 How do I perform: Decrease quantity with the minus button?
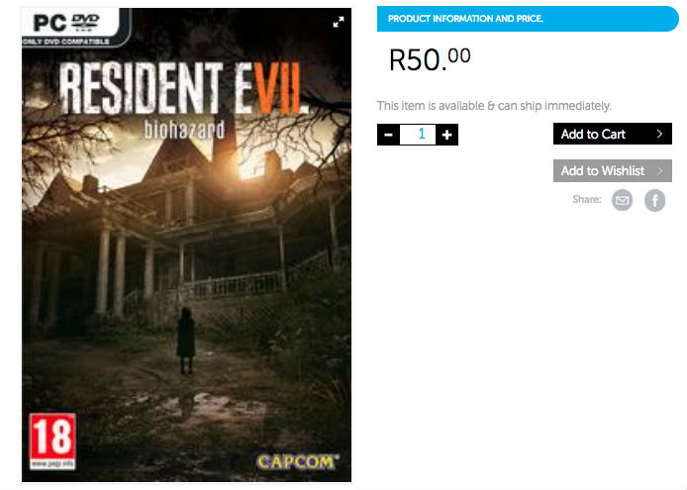click(x=389, y=135)
